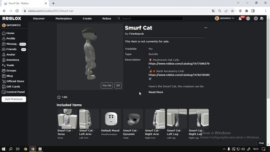Click the translate page icon
Image resolution: width=270 pixels, height=152 pixels.
(213, 11)
